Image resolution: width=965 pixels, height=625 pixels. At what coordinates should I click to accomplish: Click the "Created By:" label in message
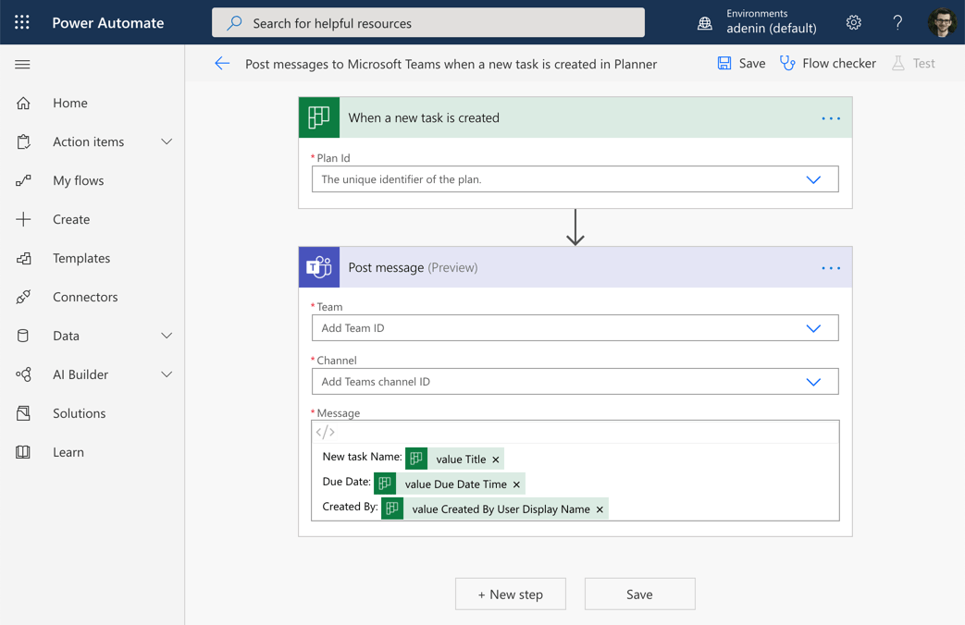point(350,507)
